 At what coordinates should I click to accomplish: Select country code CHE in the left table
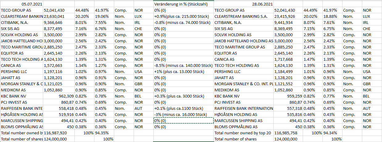pos(143,29)
